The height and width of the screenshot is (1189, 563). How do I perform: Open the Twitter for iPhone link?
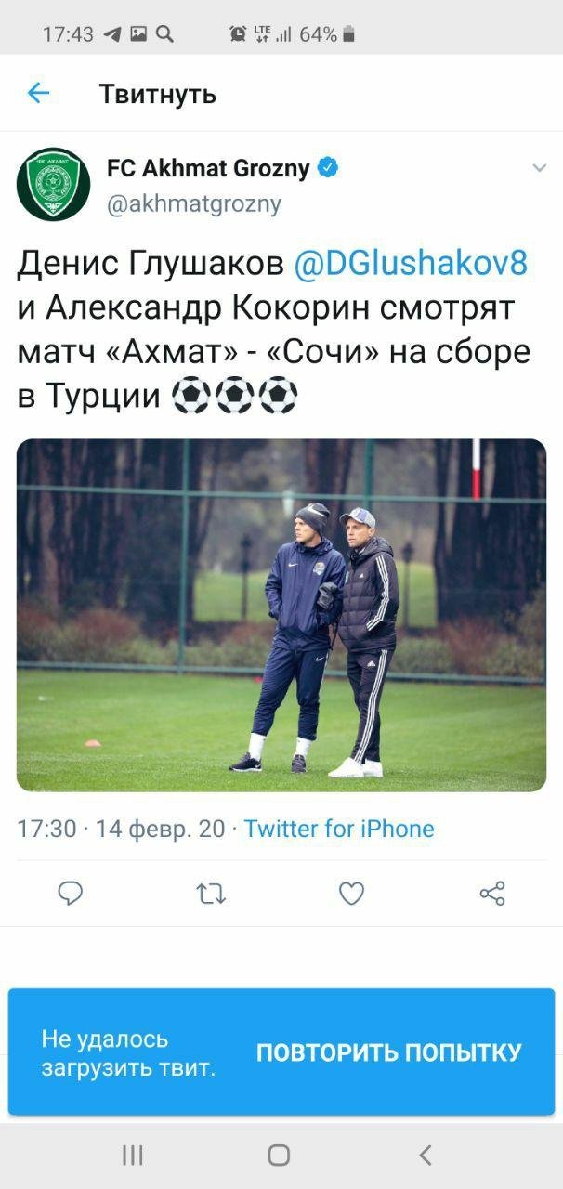click(339, 829)
